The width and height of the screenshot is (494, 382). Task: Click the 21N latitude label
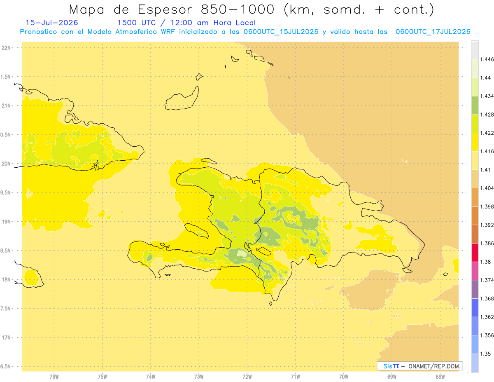coord(6,105)
